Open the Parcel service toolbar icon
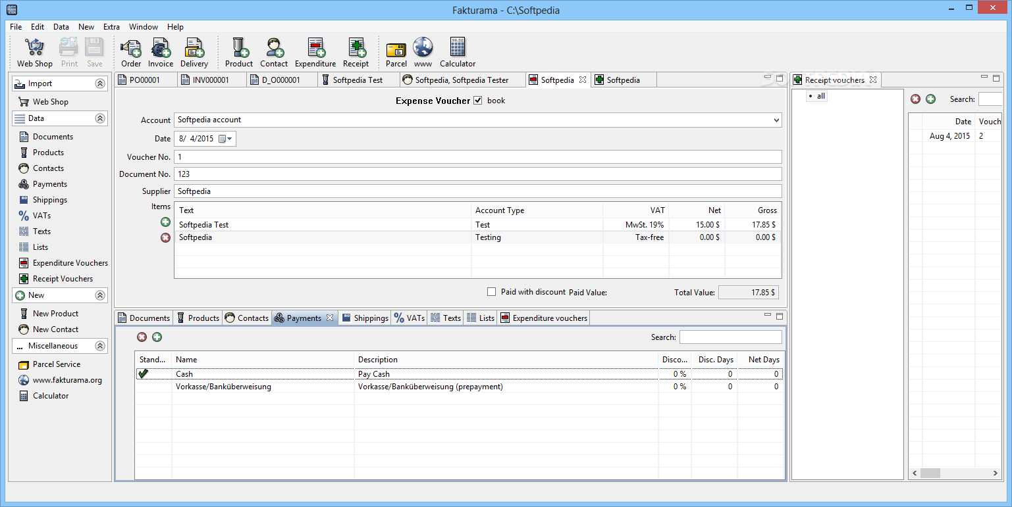The height and width of the screenshot is (507, 1012). (396, 53)
